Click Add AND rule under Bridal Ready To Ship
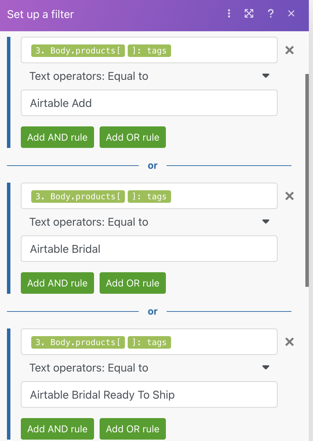 [57, 429]
